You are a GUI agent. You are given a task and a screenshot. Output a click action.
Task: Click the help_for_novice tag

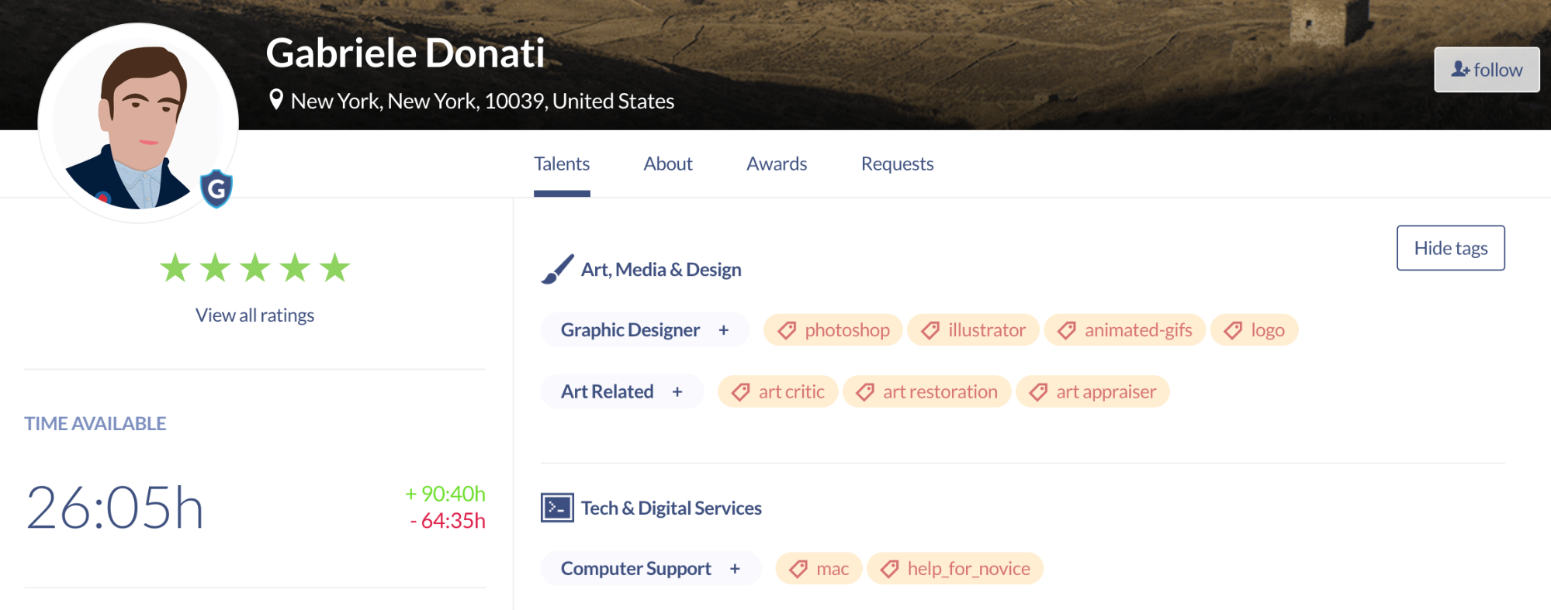[955, 569]
